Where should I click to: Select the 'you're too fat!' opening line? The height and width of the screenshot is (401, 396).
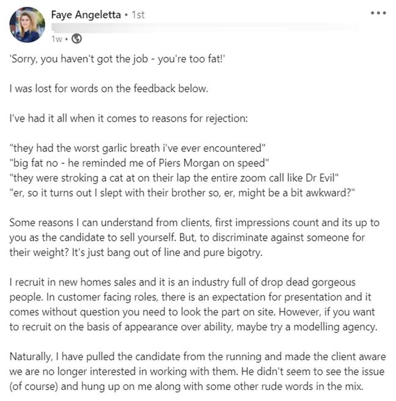click(x=117, y=59)
